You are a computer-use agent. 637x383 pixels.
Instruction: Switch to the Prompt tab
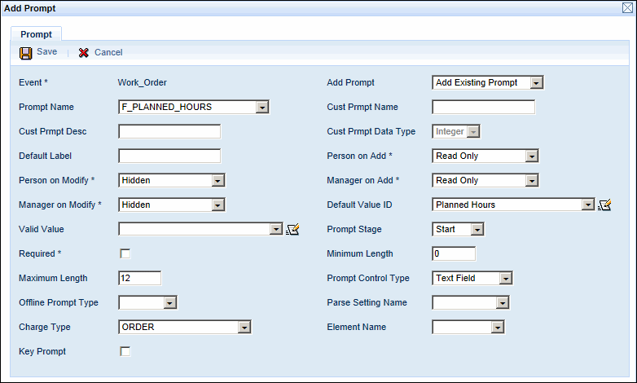[x=36, y=34]
